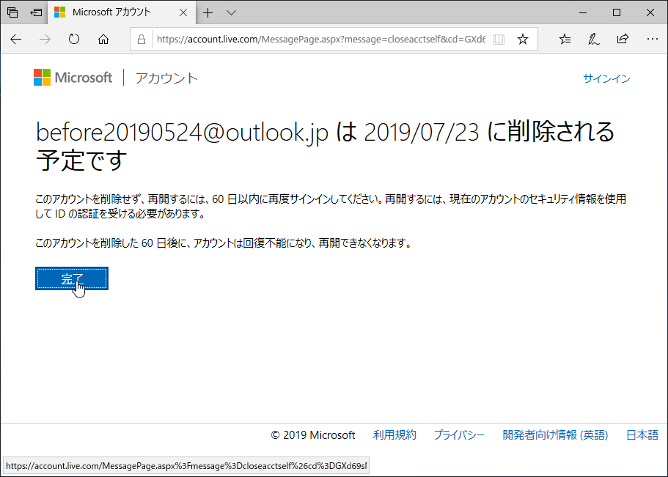The width and height of the screenshot is (668, 477).
Task: Open the favorites hub
Action: [x=565, y=39]
